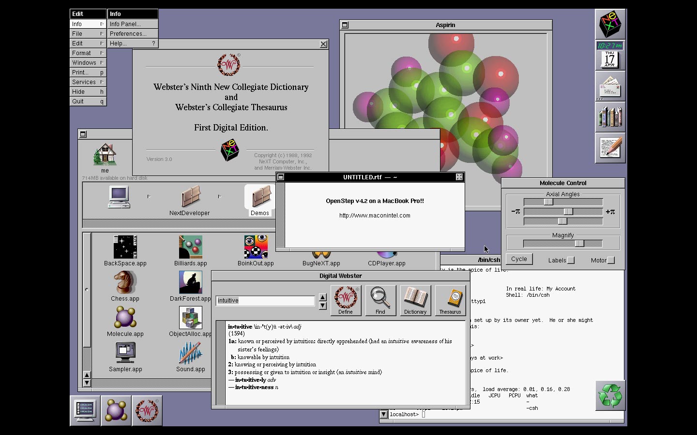
Task: Select the BoinkOut.app icon
Action: coord(256,247)
